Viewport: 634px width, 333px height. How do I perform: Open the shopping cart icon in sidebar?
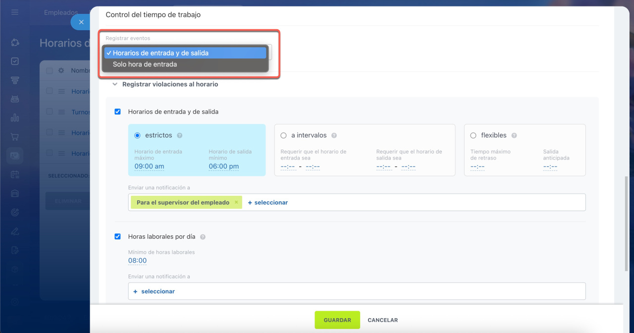[15, 137]
